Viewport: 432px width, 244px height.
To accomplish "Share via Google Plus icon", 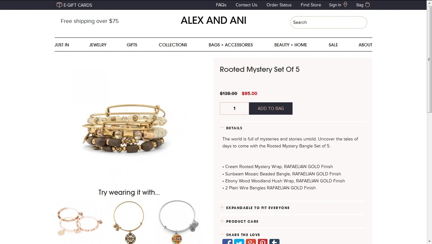I will [x=251, y=241].
